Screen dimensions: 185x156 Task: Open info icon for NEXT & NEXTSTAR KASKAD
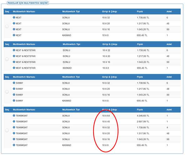click(x=14, y=68)
